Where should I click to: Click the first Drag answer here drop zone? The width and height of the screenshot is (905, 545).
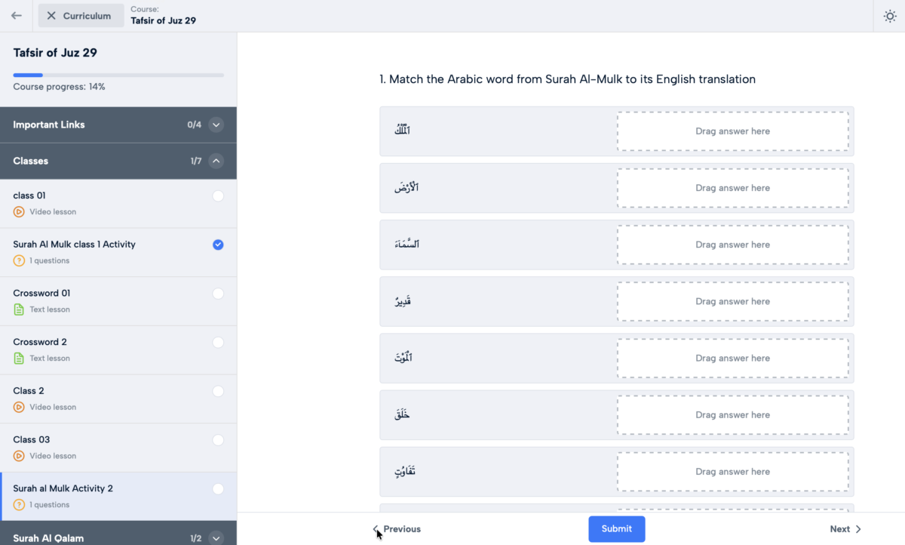(x=733, y=131)
